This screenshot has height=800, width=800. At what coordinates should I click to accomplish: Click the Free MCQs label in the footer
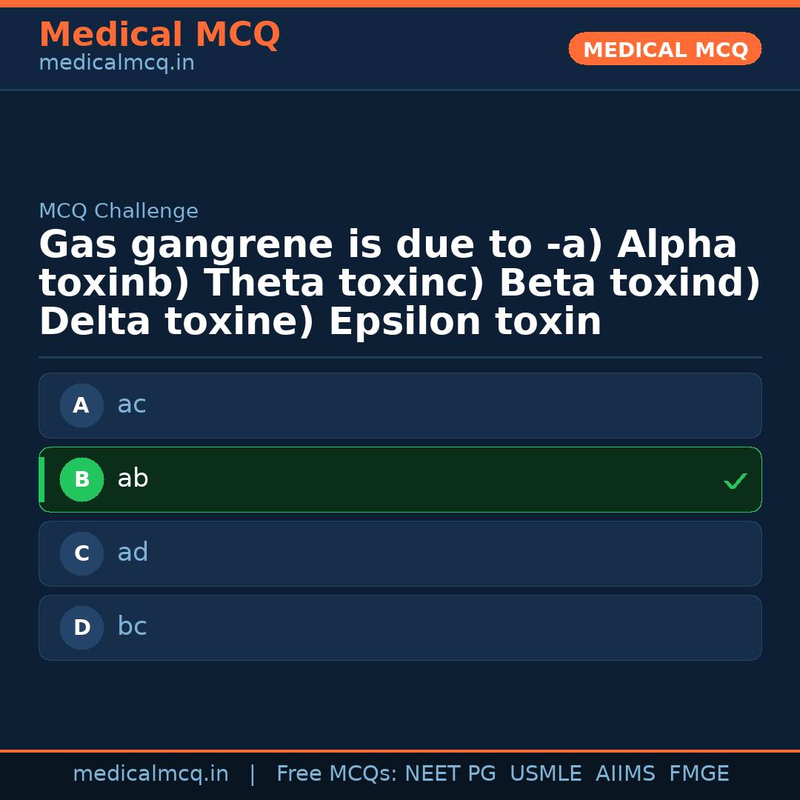(x=336, y=774)
